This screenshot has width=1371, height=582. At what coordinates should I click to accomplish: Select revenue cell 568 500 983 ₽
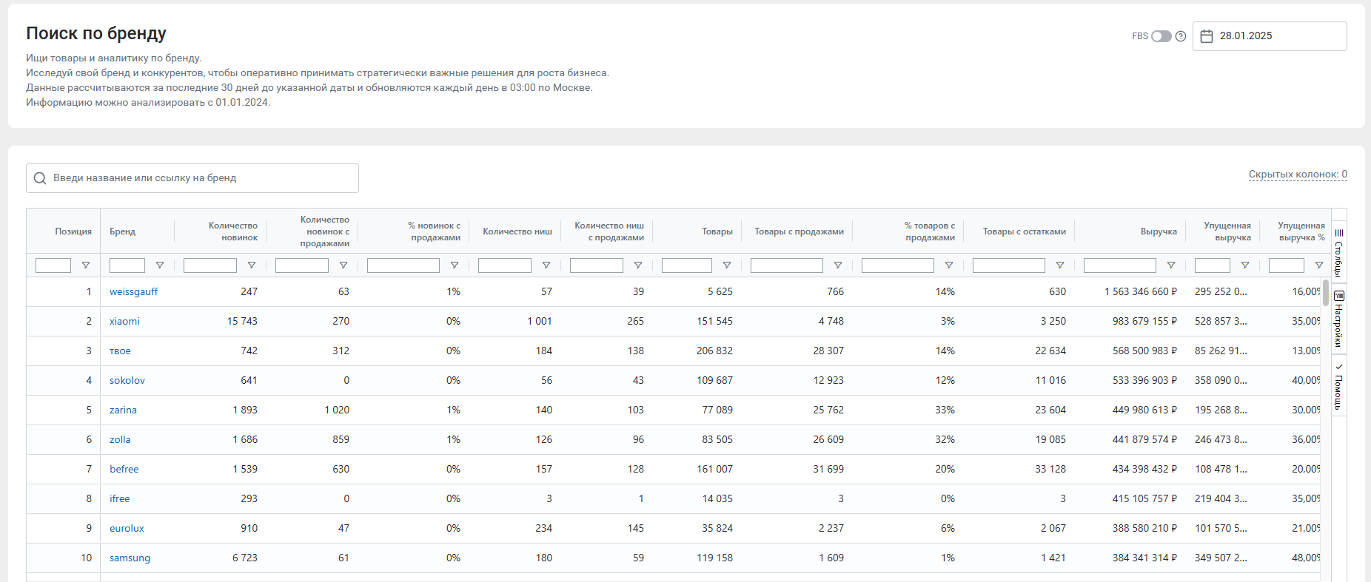point(1144,351)
